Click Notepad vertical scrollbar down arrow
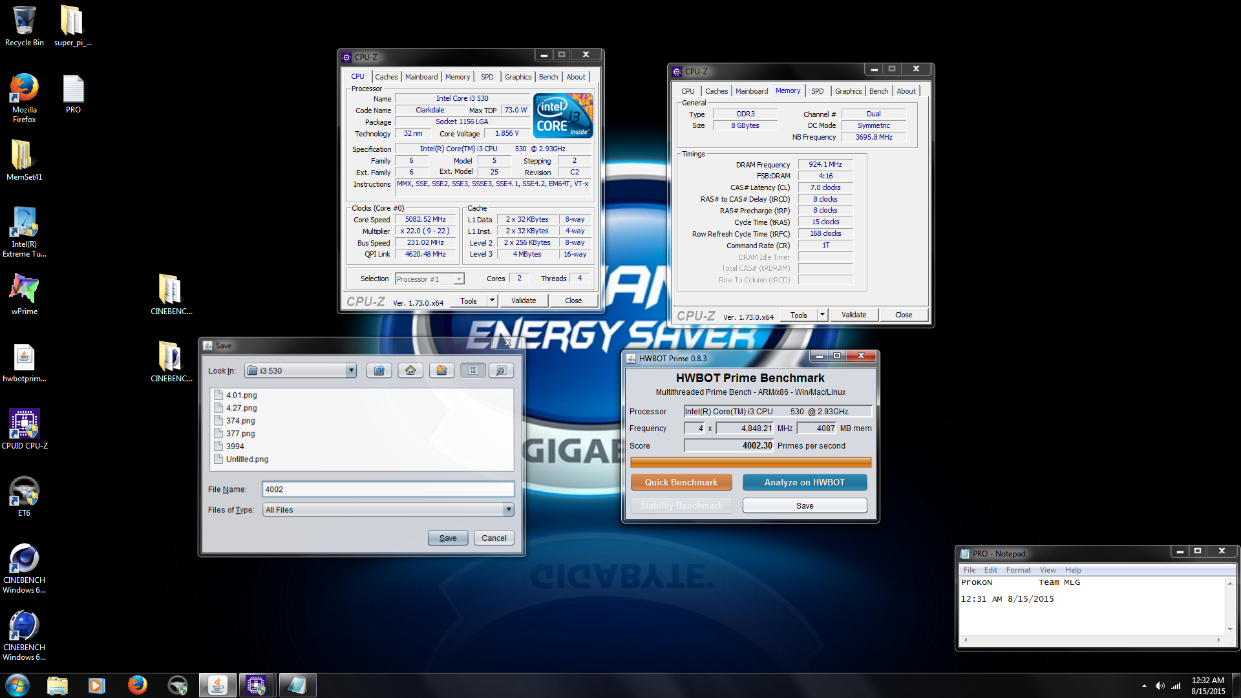 [x=1230, y=629]
